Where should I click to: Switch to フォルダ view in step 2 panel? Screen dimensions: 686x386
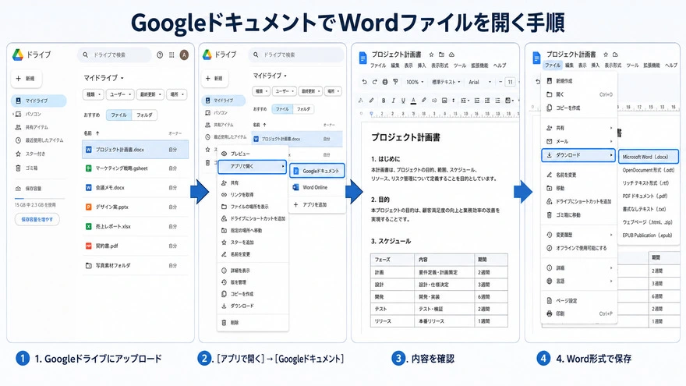pyautogui.click(x=303, y=109)
